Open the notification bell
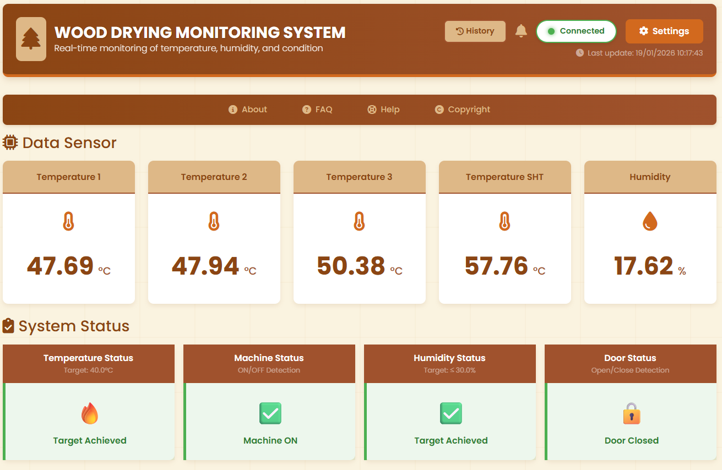The image size is (722, 470). (x=521, y=31)
